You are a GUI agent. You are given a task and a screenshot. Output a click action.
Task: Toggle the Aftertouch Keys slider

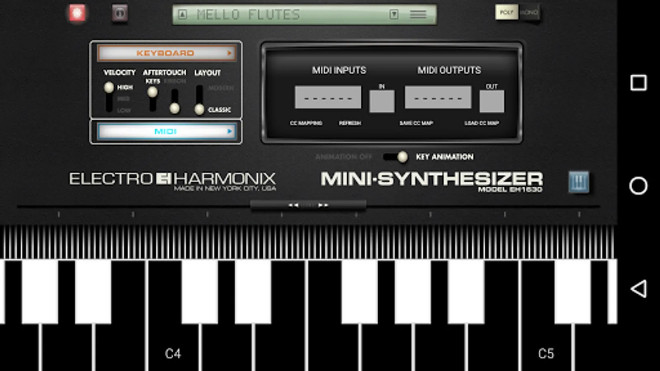[153, 92]
